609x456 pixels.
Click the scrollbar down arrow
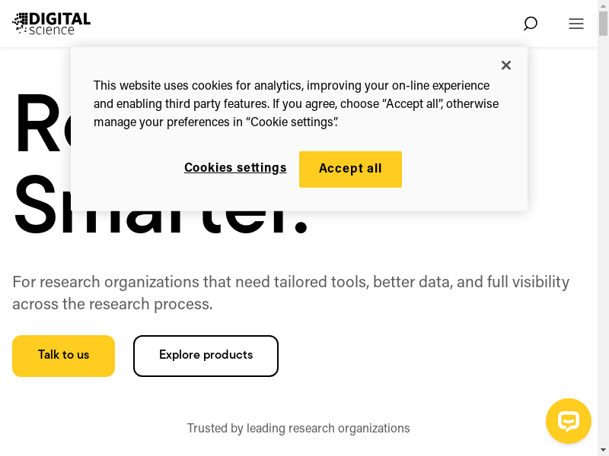[603, 450]
